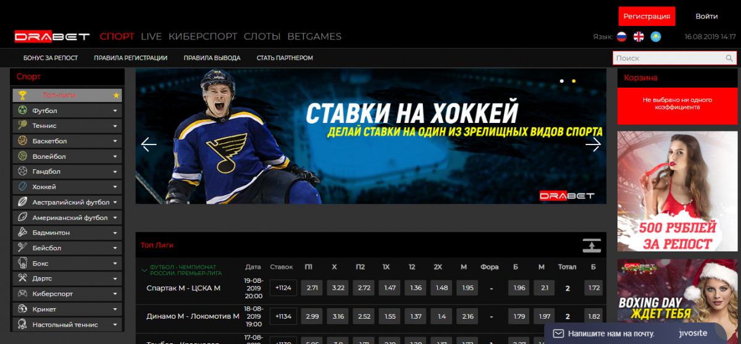The image size is (741, 344).
Task: Click the Бейсбол sport icon
Action: [x=22, y=248]
